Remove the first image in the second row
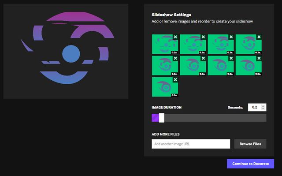The width and height of the screenshot is (282, 176). tap(175, 58)
